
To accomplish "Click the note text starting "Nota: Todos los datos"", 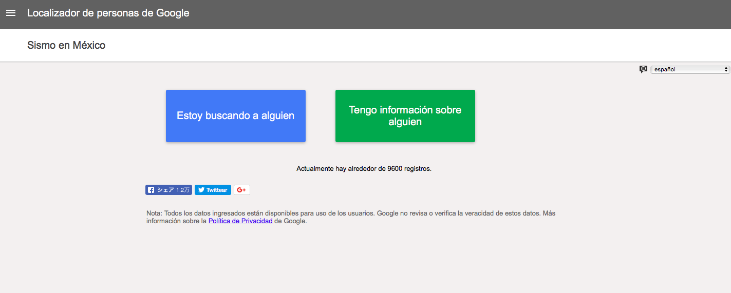I will pos(351,217).
